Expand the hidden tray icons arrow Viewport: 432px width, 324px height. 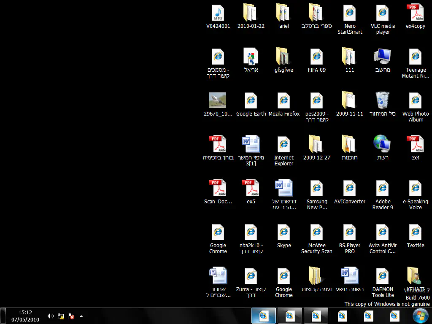81,316
